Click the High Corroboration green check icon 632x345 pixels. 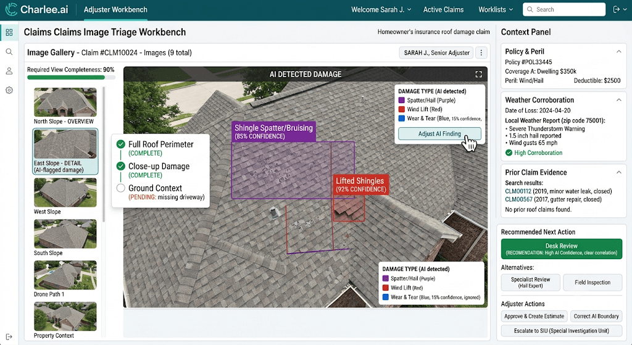tap(509, 153)
